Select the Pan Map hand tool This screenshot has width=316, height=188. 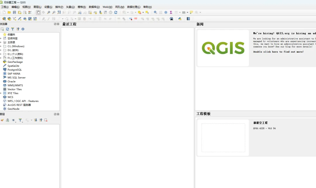(x=38, y=13)
